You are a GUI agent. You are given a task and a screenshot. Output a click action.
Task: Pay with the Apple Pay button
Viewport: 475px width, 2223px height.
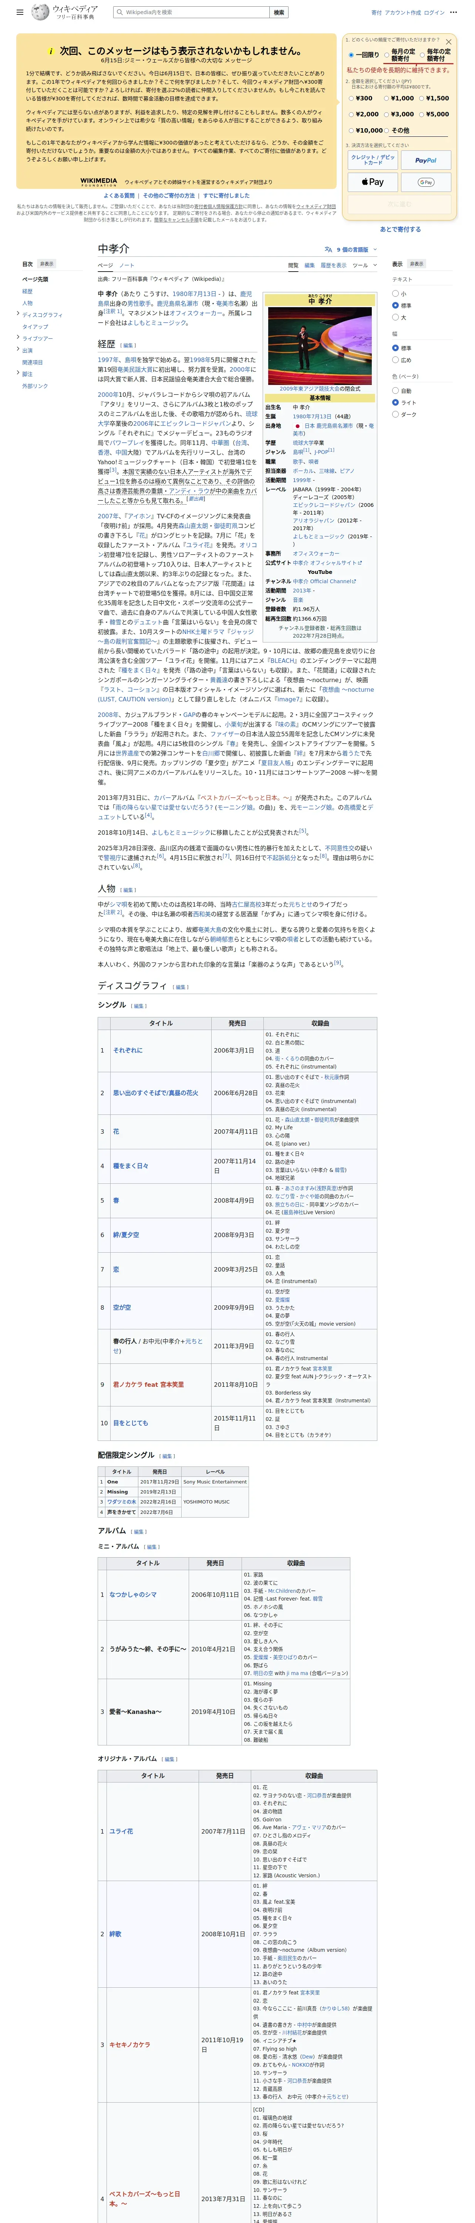[373, 182]
